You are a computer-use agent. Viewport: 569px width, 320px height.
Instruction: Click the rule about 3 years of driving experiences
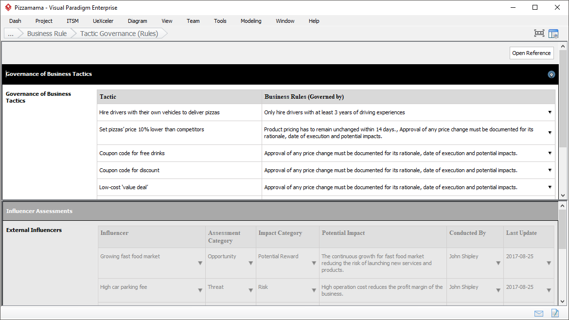(335, 112)
